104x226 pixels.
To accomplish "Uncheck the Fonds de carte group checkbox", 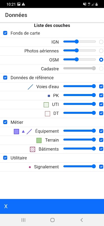I will click(5, 33).
